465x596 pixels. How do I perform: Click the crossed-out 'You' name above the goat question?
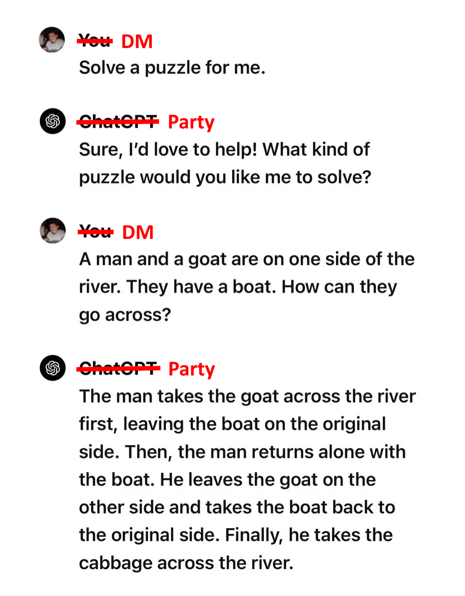coord(96,232)
